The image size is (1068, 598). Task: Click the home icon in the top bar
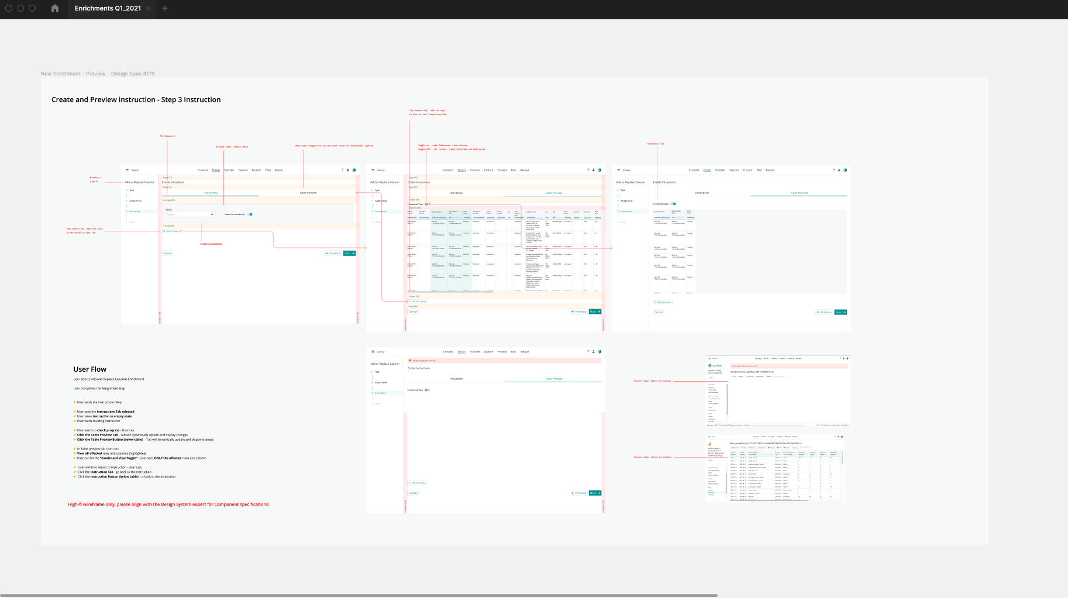pos(55,8)
